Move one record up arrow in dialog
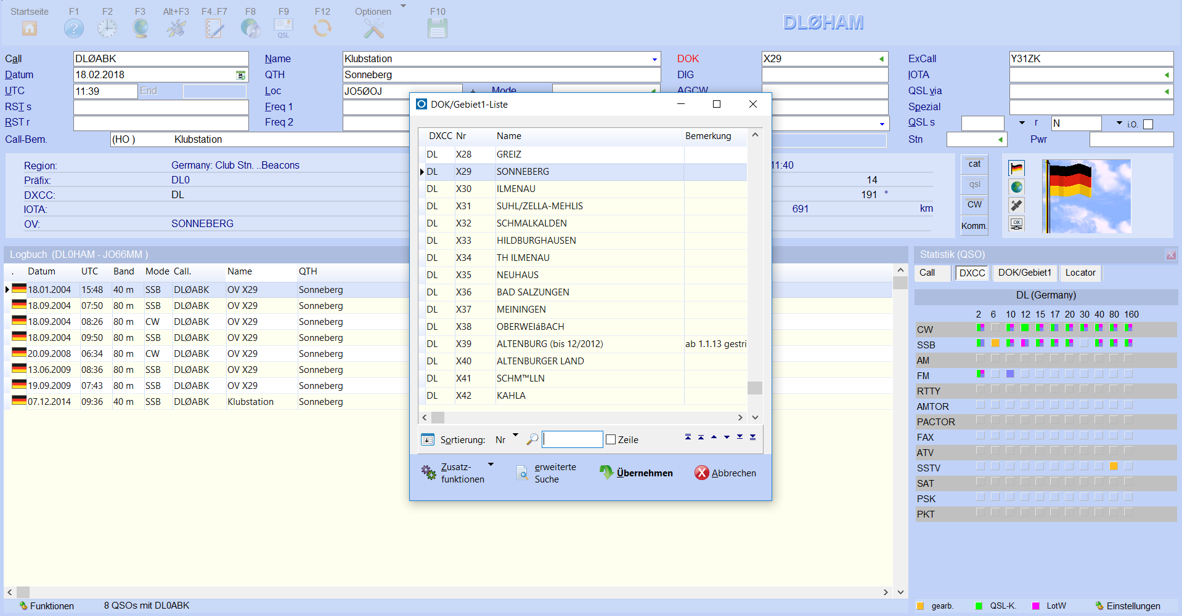The image size is (1182, 616). [714, 437]
